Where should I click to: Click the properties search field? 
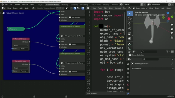pos(151,59)
